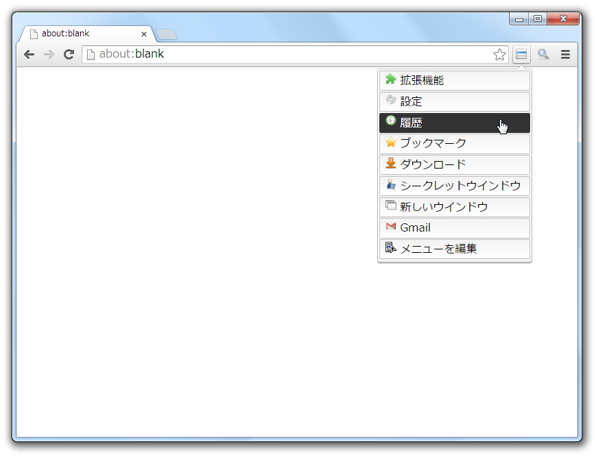596x457 pixels.
Task: Click the orange download arrow icon
Action: [390, 163]
